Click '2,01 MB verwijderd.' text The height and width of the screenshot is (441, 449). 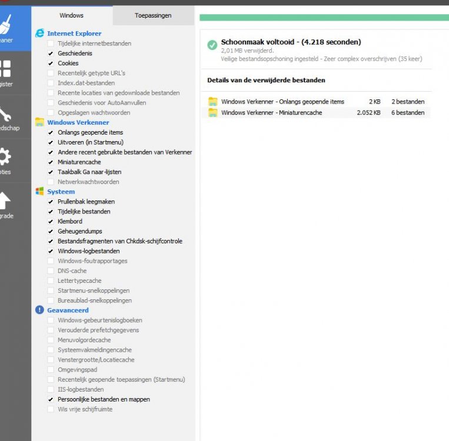[247, 51]
